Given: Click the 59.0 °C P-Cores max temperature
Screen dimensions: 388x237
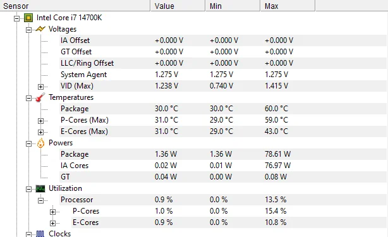Looking at the screenshot, I should coord(276,120).
